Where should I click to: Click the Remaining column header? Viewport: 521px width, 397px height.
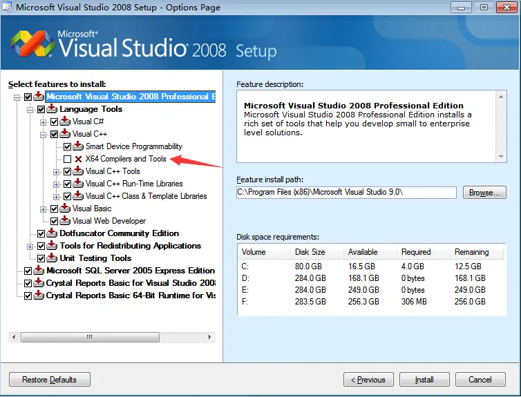(477, 252)
